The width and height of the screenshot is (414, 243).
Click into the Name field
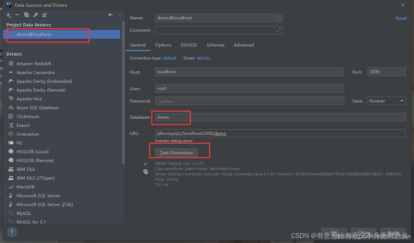[219, 18]
